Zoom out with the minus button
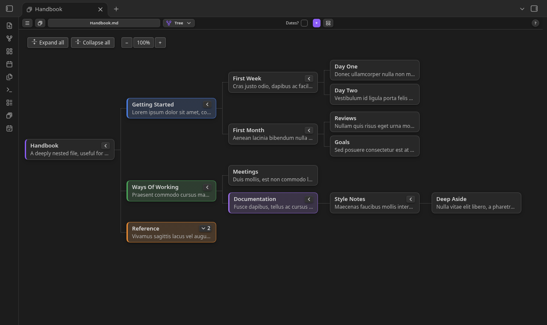This screenshot has width=547, height=325. 126,42
